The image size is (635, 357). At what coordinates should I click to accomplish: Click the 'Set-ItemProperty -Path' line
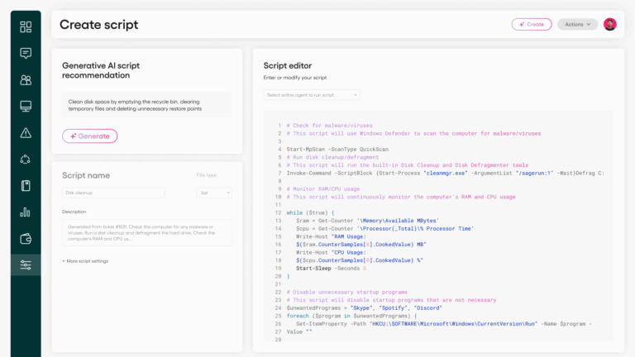pyautogui.click(x=443, y=324)
